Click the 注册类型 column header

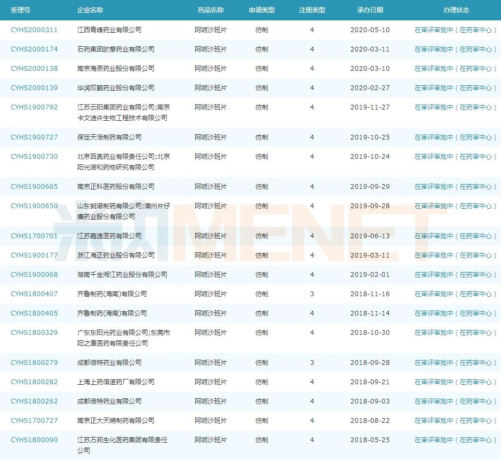click(312, 10)
